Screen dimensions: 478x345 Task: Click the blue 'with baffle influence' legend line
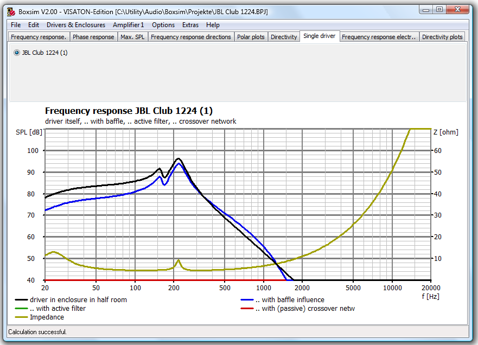click(x=247, y=300)
